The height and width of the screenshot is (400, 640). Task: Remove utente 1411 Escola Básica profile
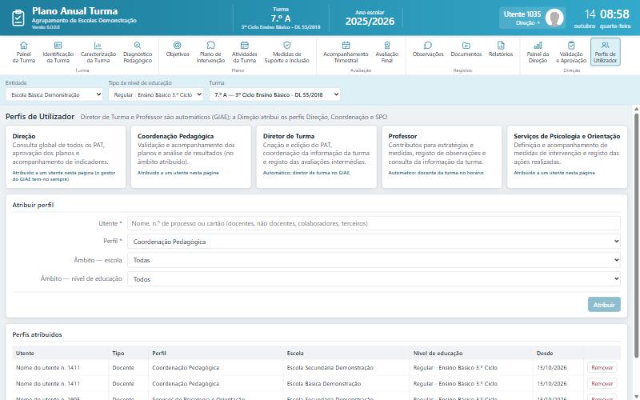click(602, 384)
